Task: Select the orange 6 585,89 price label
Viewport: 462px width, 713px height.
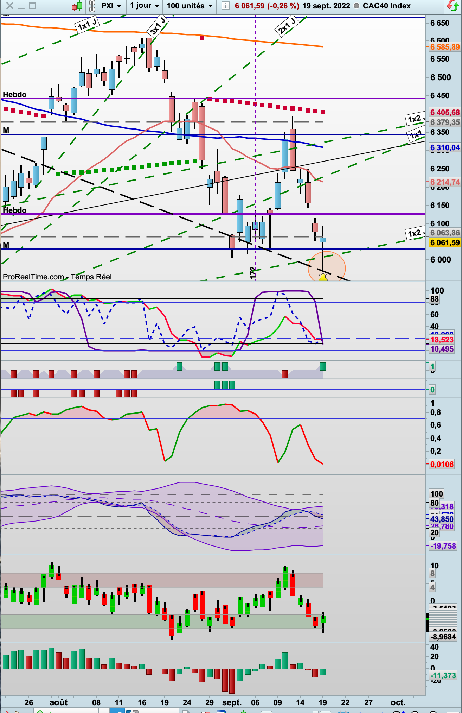Action: (x=445, y=47)
